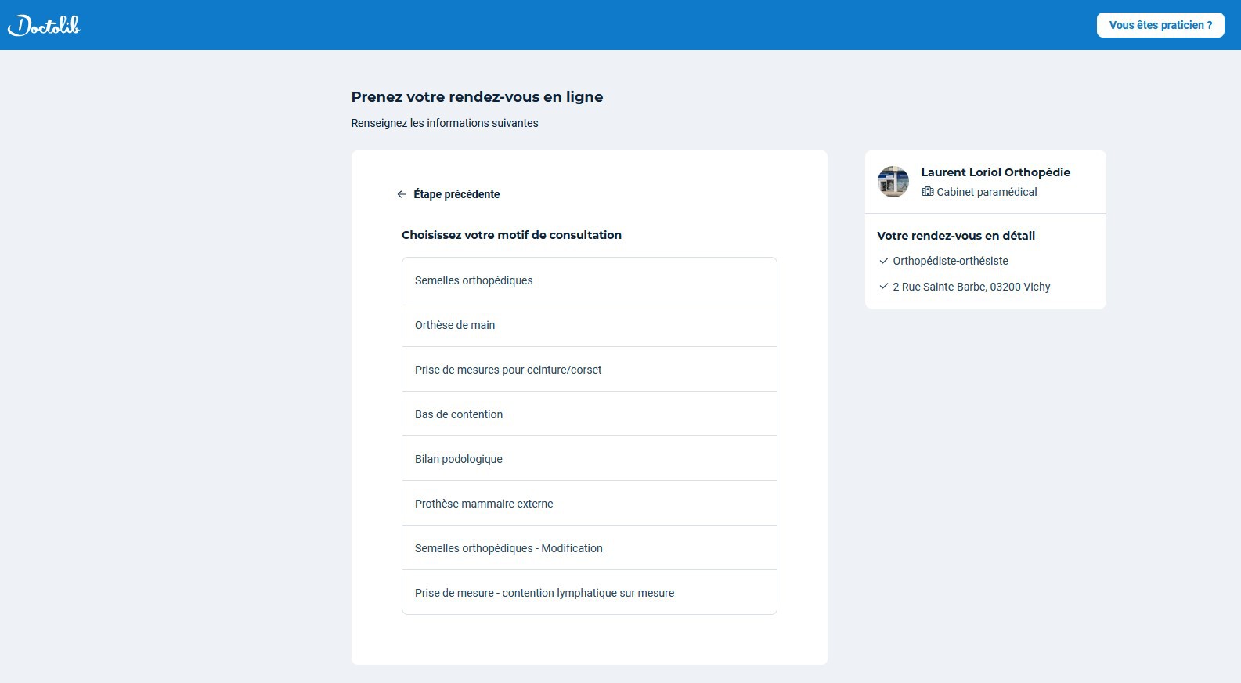
Task: Click Choisissez votre motif de consultation heading
Action: click(x=511, y=235)
